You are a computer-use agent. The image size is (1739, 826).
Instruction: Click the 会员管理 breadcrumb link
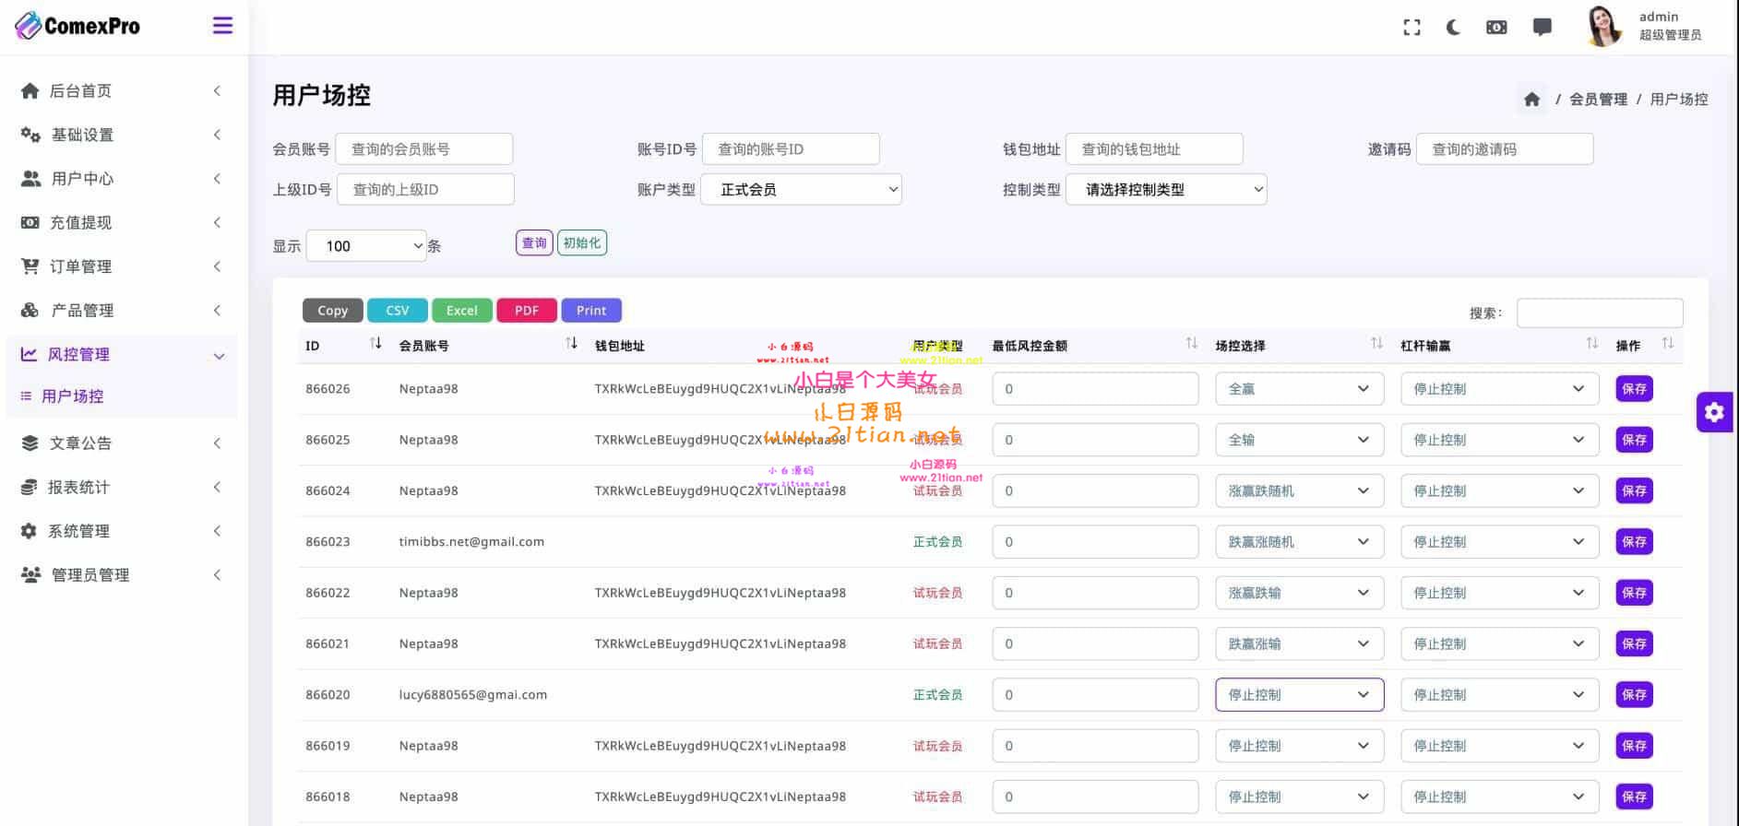(1598, 99)
